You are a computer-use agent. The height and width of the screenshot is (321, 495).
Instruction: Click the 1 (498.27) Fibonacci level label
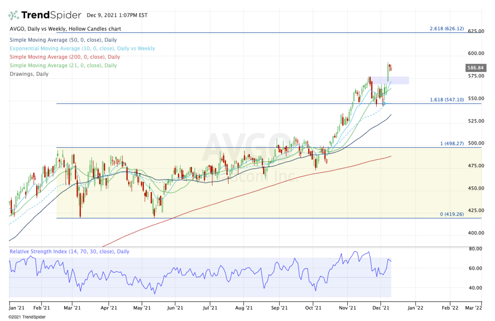point(452,144)
